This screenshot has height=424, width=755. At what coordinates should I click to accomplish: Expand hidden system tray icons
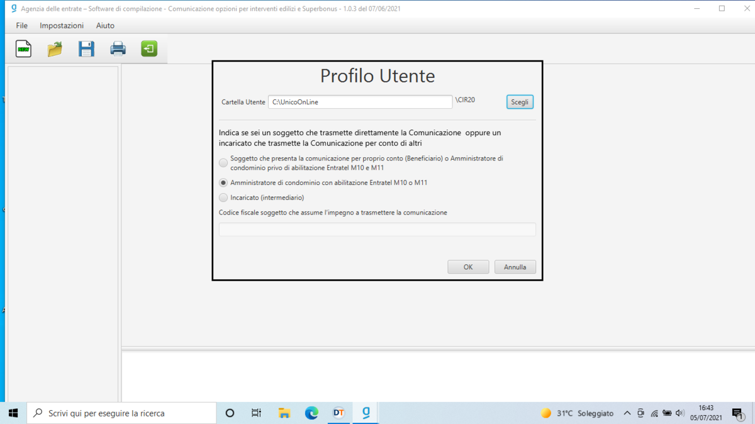627,413
